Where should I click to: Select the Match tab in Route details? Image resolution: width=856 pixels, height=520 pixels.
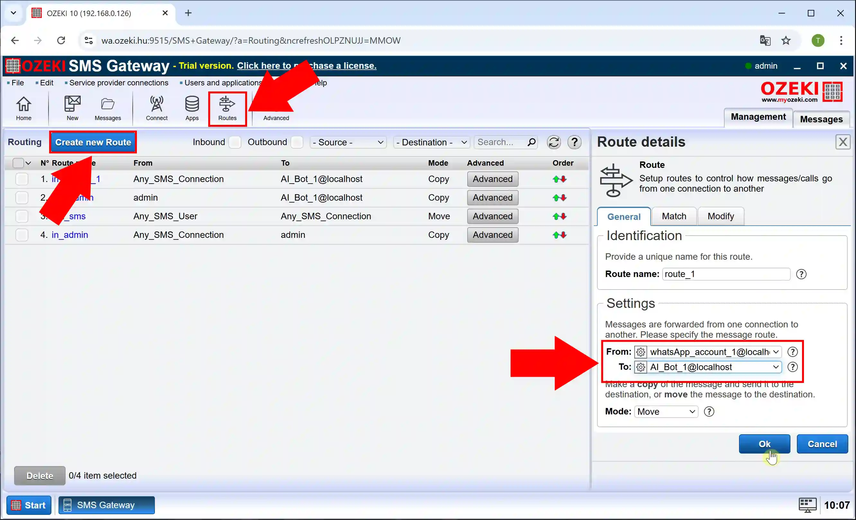tap(673, 216)
